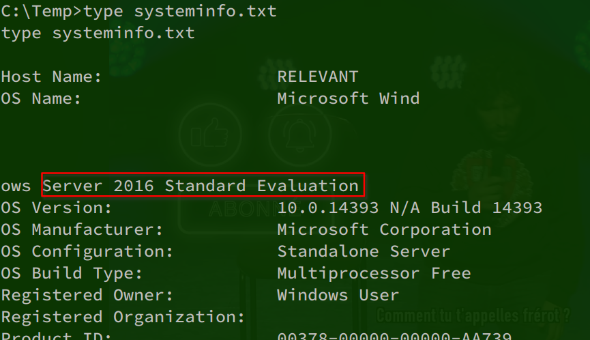Image resolution: width=590 pixels, height=340 pixels.
Task: Click the echoed "type systeminfo.txt" second line
Action: point(98,33)
